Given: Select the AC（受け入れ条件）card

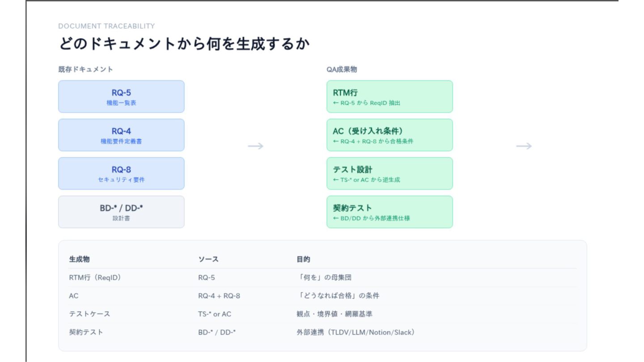Looking at the screenshot, I should click(x=390, y=135).
